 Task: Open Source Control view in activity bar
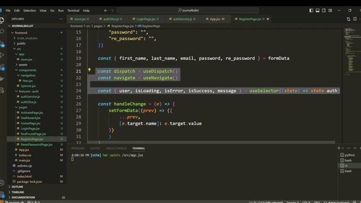pyautogui.click(x=2, y=44)
